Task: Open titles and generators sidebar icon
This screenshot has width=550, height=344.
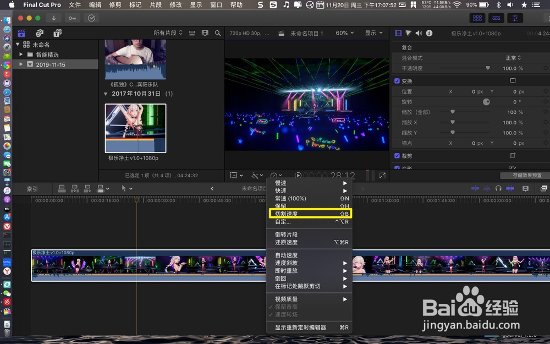Action: point(57,33)
